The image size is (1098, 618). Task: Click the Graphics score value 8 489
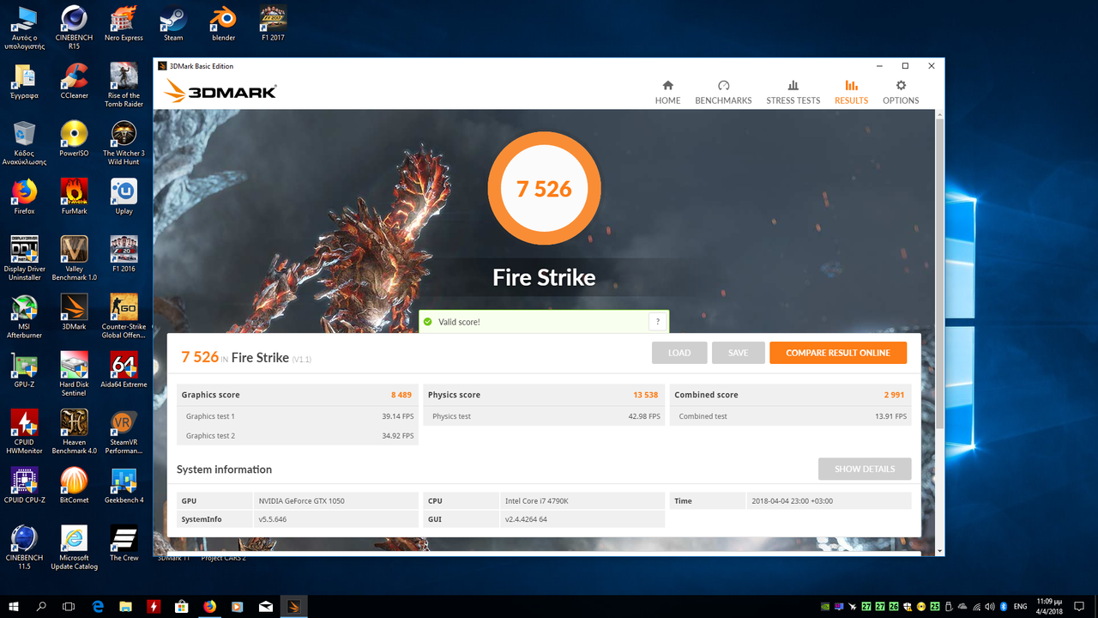402,395
